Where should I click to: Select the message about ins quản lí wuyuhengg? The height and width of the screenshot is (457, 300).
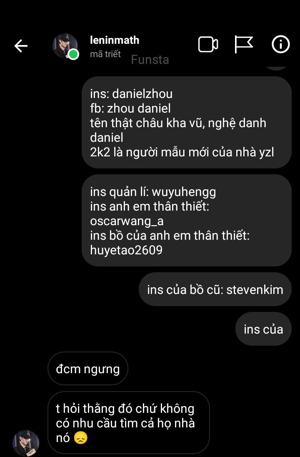click(x=186, y=220)
